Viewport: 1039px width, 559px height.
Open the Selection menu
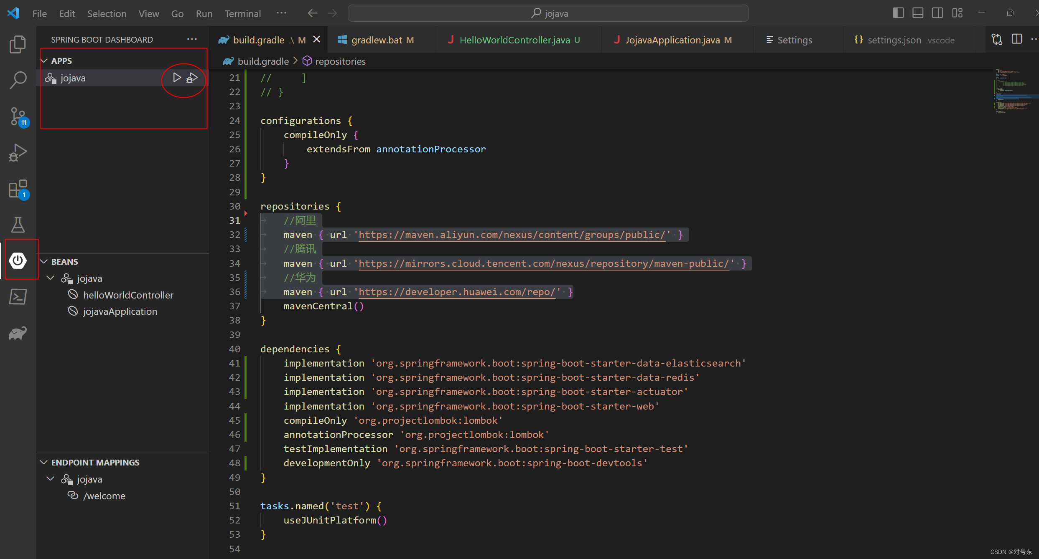107,14
